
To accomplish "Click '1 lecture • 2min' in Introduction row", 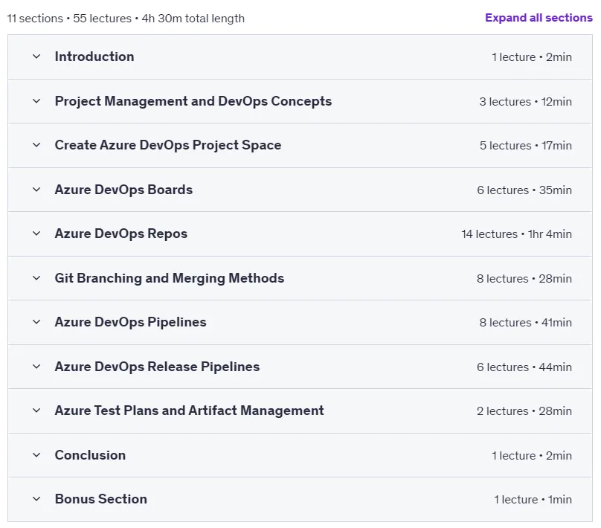I will tap(532, 57).
